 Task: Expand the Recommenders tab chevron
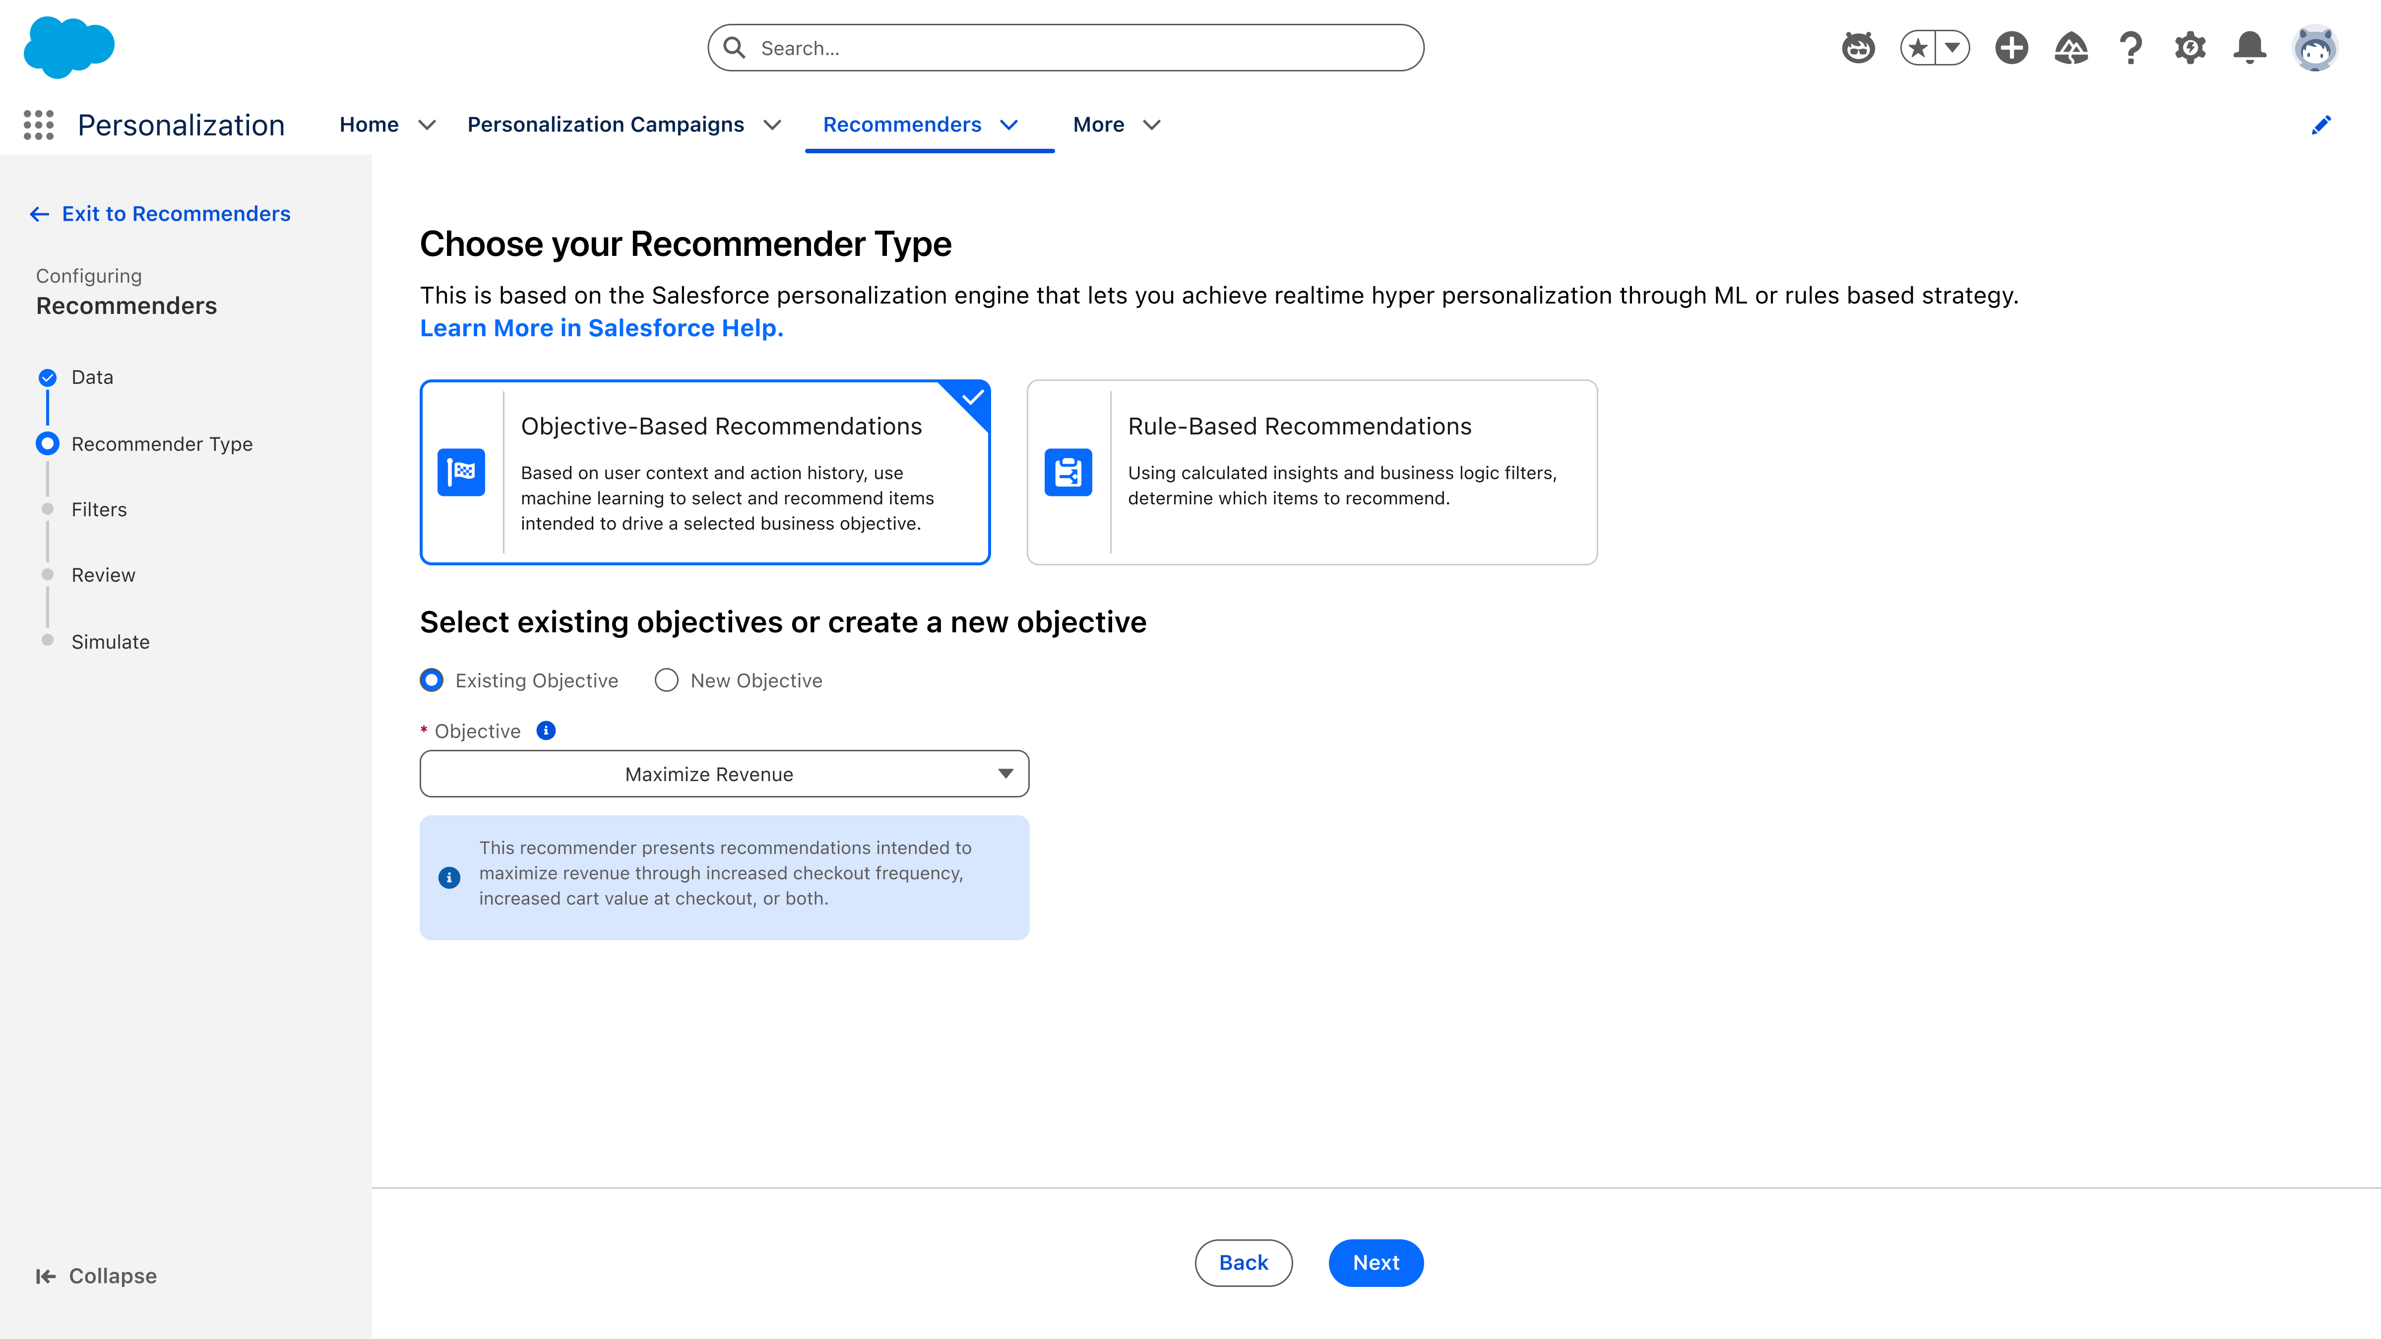point(1009,125)
